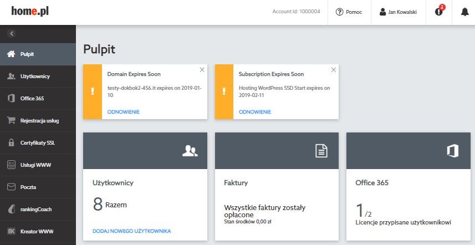Image resolution: width=475 pixels, height=245 pixels.
Task: Click 'Wszystkie faktury zostały opłacone' text
Action: click(x=265, y=211)
